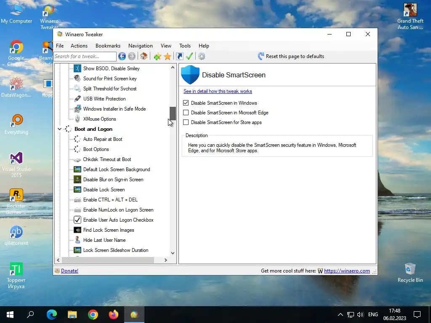Click the tree scroll down arrow

point(173,253)
